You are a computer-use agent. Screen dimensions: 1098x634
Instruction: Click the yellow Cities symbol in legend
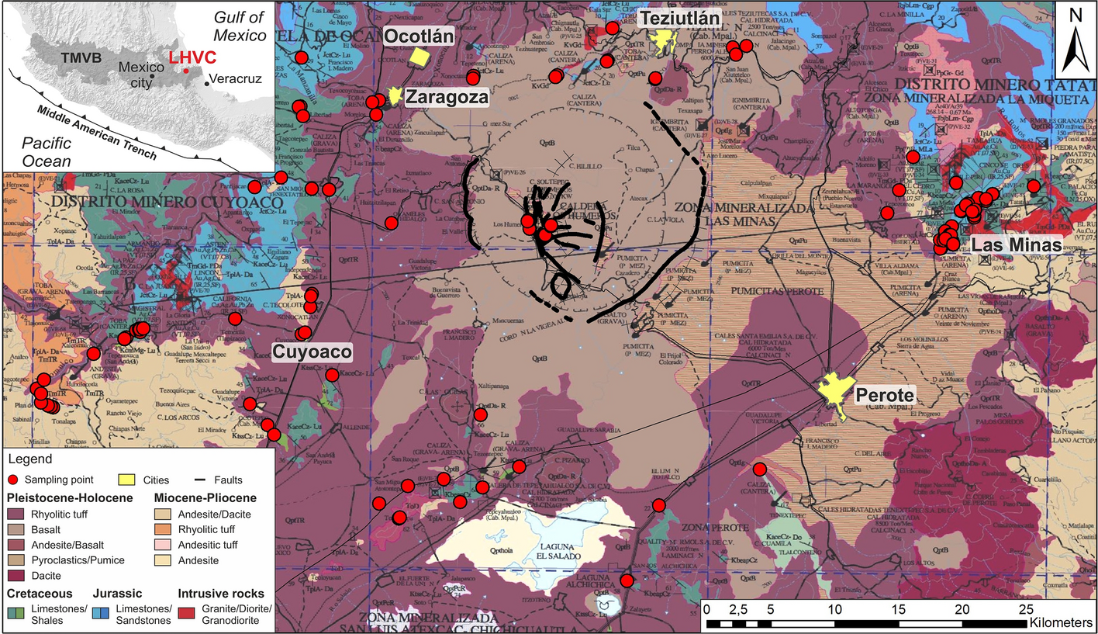[126, 480]
